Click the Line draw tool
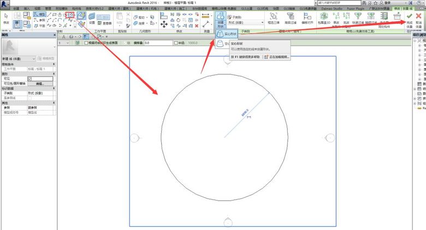Viewport: 426px width, 230px height. 48,14
